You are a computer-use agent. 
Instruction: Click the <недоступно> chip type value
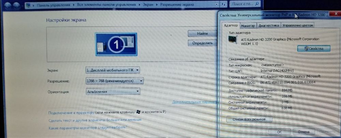pyautogui.click(x=272, y=65)
